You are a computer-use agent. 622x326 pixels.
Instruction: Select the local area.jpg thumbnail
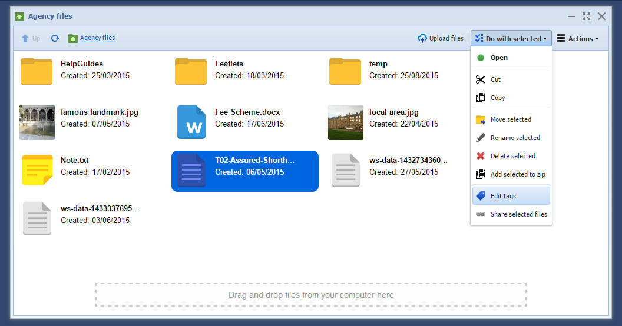coord(346,122)
